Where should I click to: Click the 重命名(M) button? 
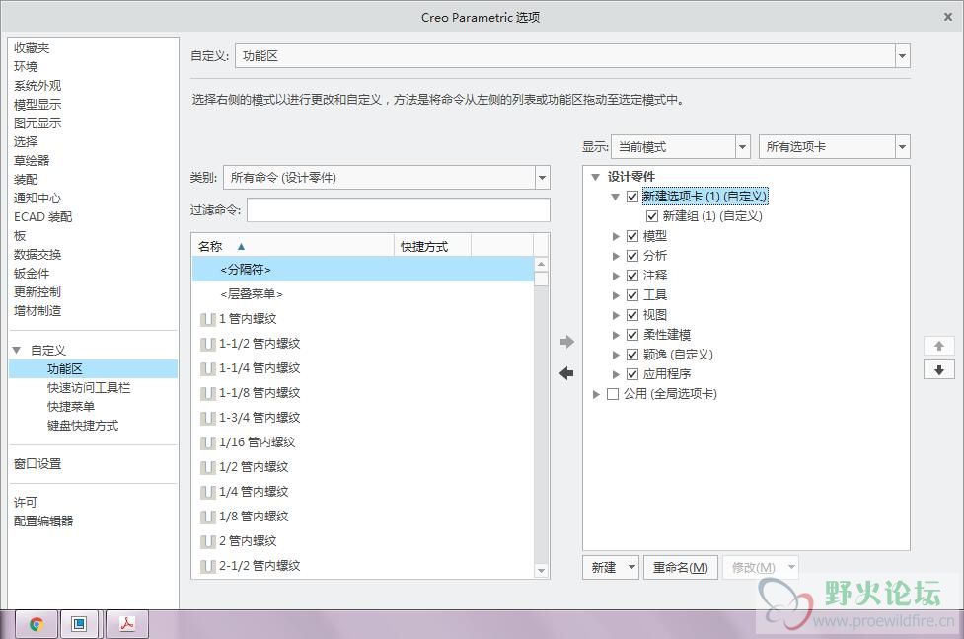[681, 567]
